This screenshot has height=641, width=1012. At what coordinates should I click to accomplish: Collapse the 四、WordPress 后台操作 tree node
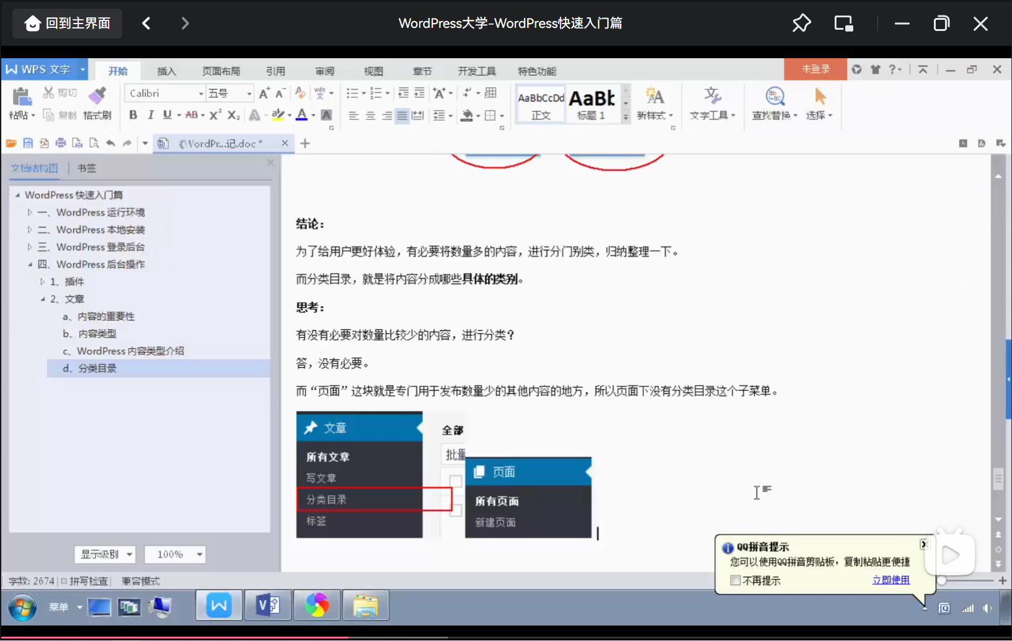coord(29,264)
